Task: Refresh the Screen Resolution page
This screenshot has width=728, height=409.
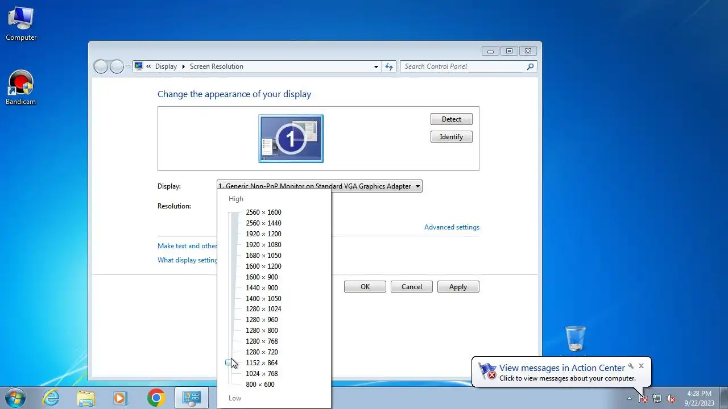Action: pos(389,66)
